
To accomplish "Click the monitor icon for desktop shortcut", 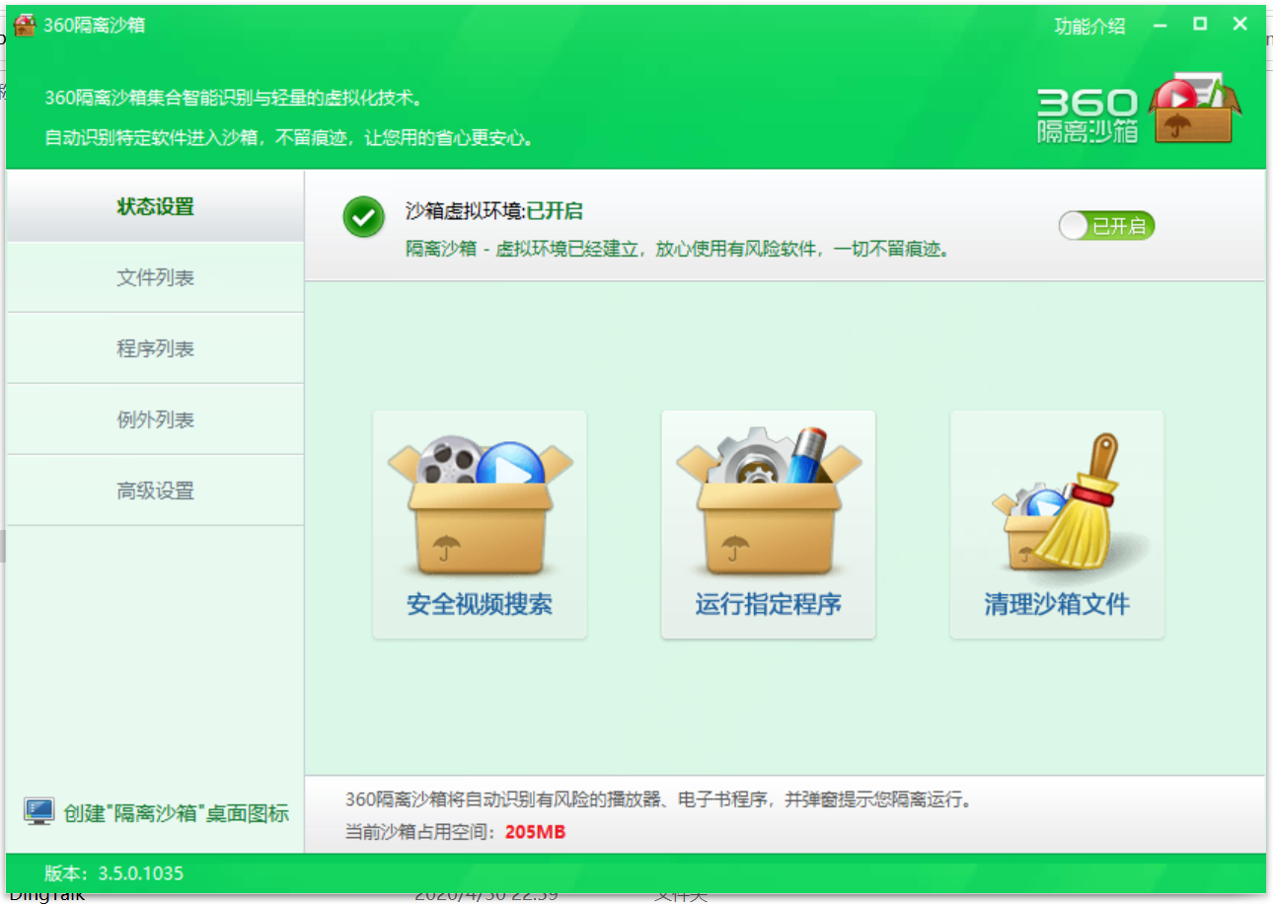I will pos(38,812).
